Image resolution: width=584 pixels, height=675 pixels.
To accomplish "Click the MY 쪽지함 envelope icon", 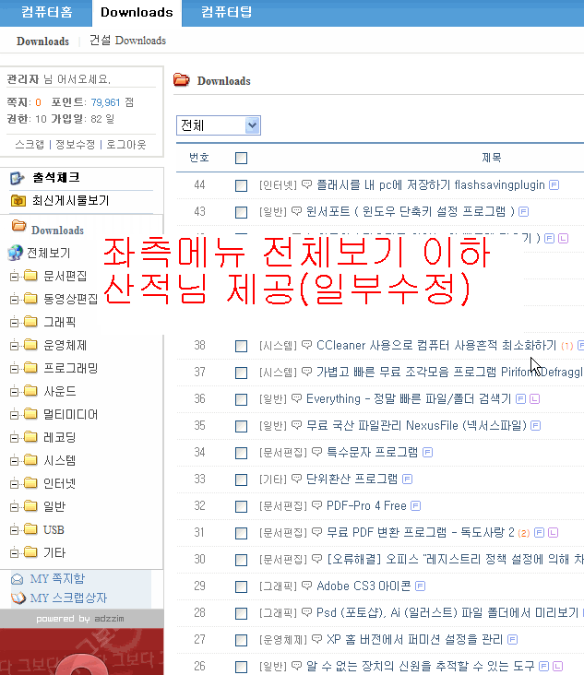I will coord(18,579).
